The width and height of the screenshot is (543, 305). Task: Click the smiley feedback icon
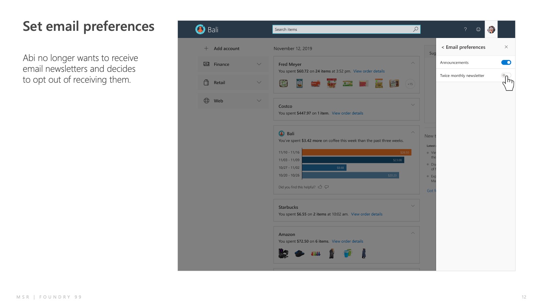pos(478,29)
